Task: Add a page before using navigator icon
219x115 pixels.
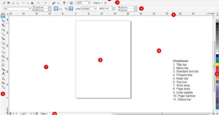Action: 10,114
